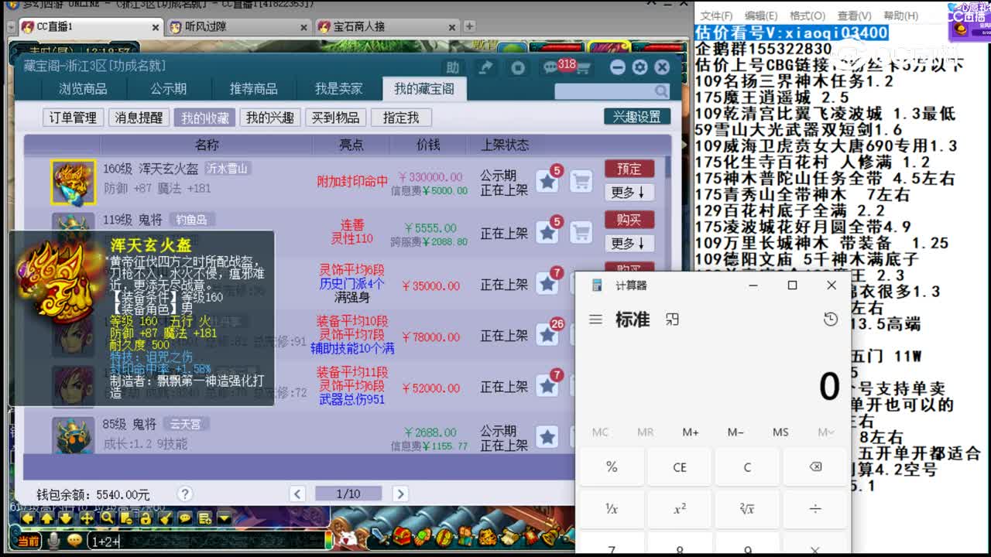Open 听风过隙 browser tab
Viewport: 991px width, 557px height.
(x=239, y=26)
